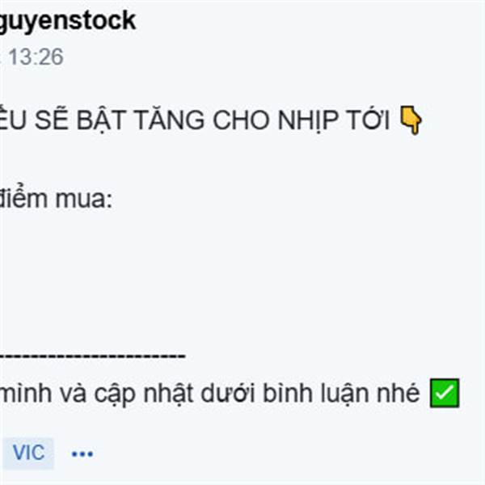Image resolution: width=485 pixels, height=485 pixels.
Task: Click the dashed separator line
Action: (x=93, y=356)
